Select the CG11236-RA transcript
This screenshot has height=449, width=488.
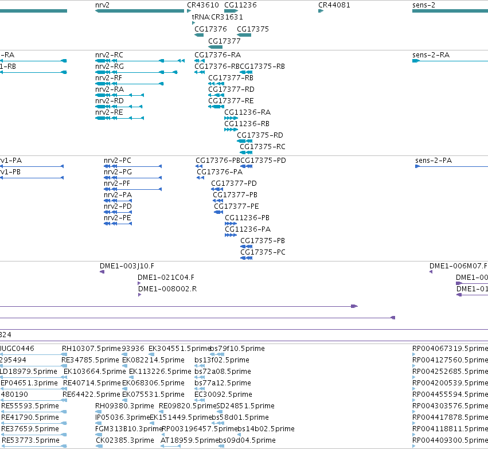point(231,118)
